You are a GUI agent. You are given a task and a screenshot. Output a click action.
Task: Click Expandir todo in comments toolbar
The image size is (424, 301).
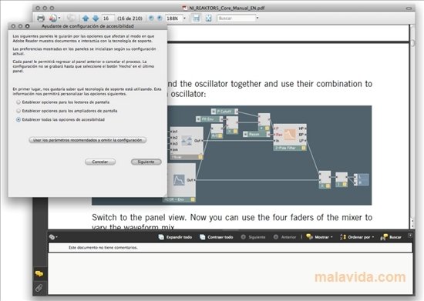[x=175, y=237]
